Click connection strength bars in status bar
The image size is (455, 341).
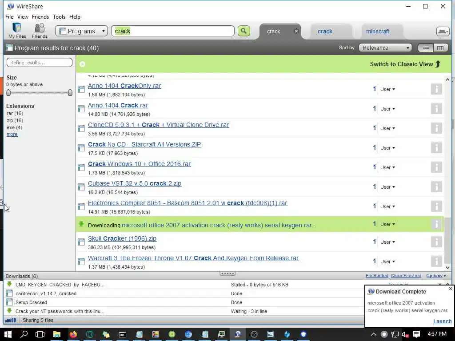point(10,321)
